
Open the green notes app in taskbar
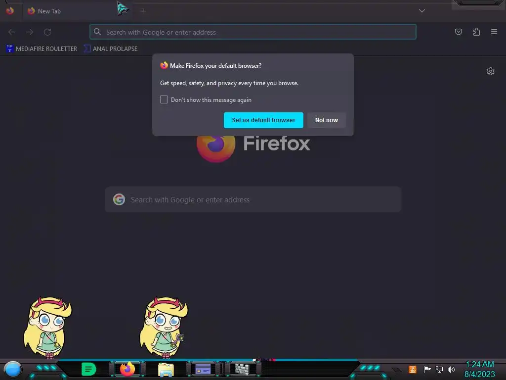coord(89,369)
